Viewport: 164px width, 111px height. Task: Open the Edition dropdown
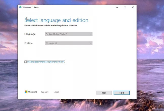(x=69, y=43)
